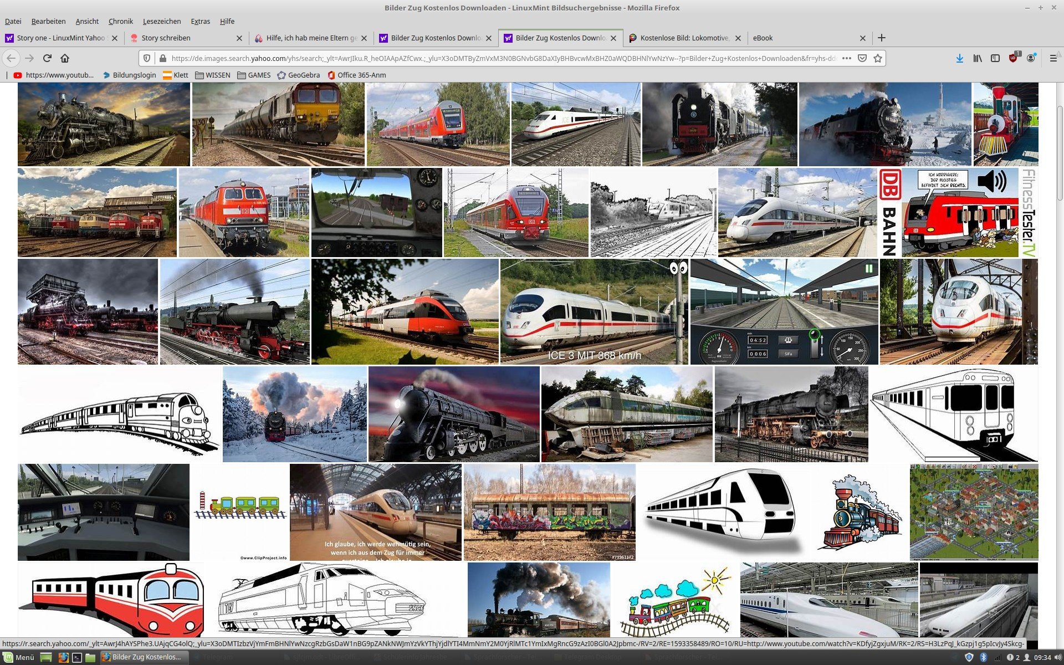Image resolution: width=1064 pixels, height=665 pixels.
Task: Open the downloads arrow panel
Action: point(959,58)
